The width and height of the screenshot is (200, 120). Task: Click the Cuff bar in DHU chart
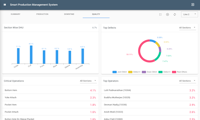point(31,55)
